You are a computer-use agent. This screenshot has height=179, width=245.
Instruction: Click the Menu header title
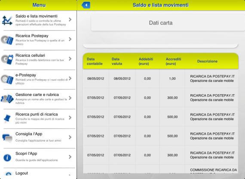pyautogui.click(x=39, y=5)
